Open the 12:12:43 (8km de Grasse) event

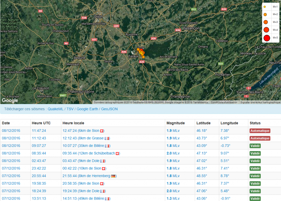(86, 138)
